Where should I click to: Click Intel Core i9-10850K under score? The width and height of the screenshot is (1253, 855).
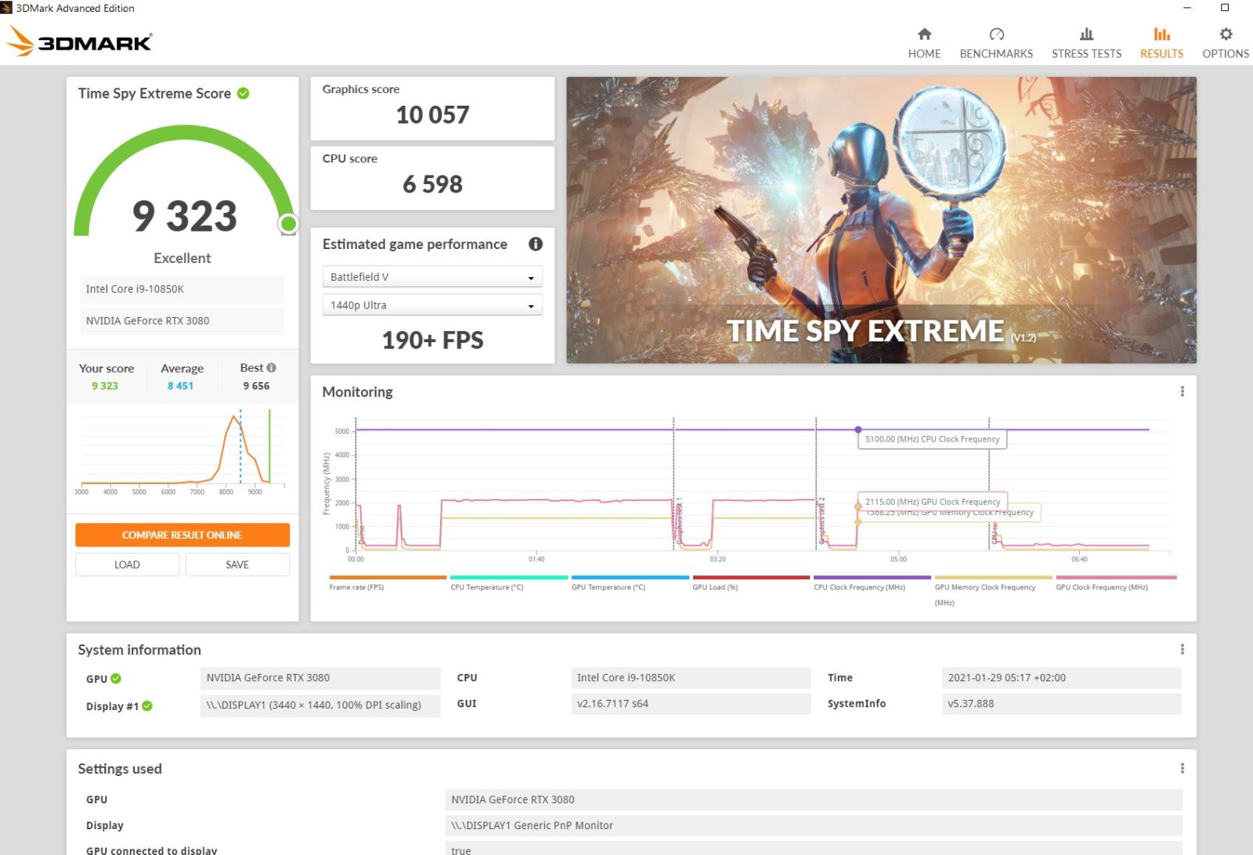tap(182, 289)
